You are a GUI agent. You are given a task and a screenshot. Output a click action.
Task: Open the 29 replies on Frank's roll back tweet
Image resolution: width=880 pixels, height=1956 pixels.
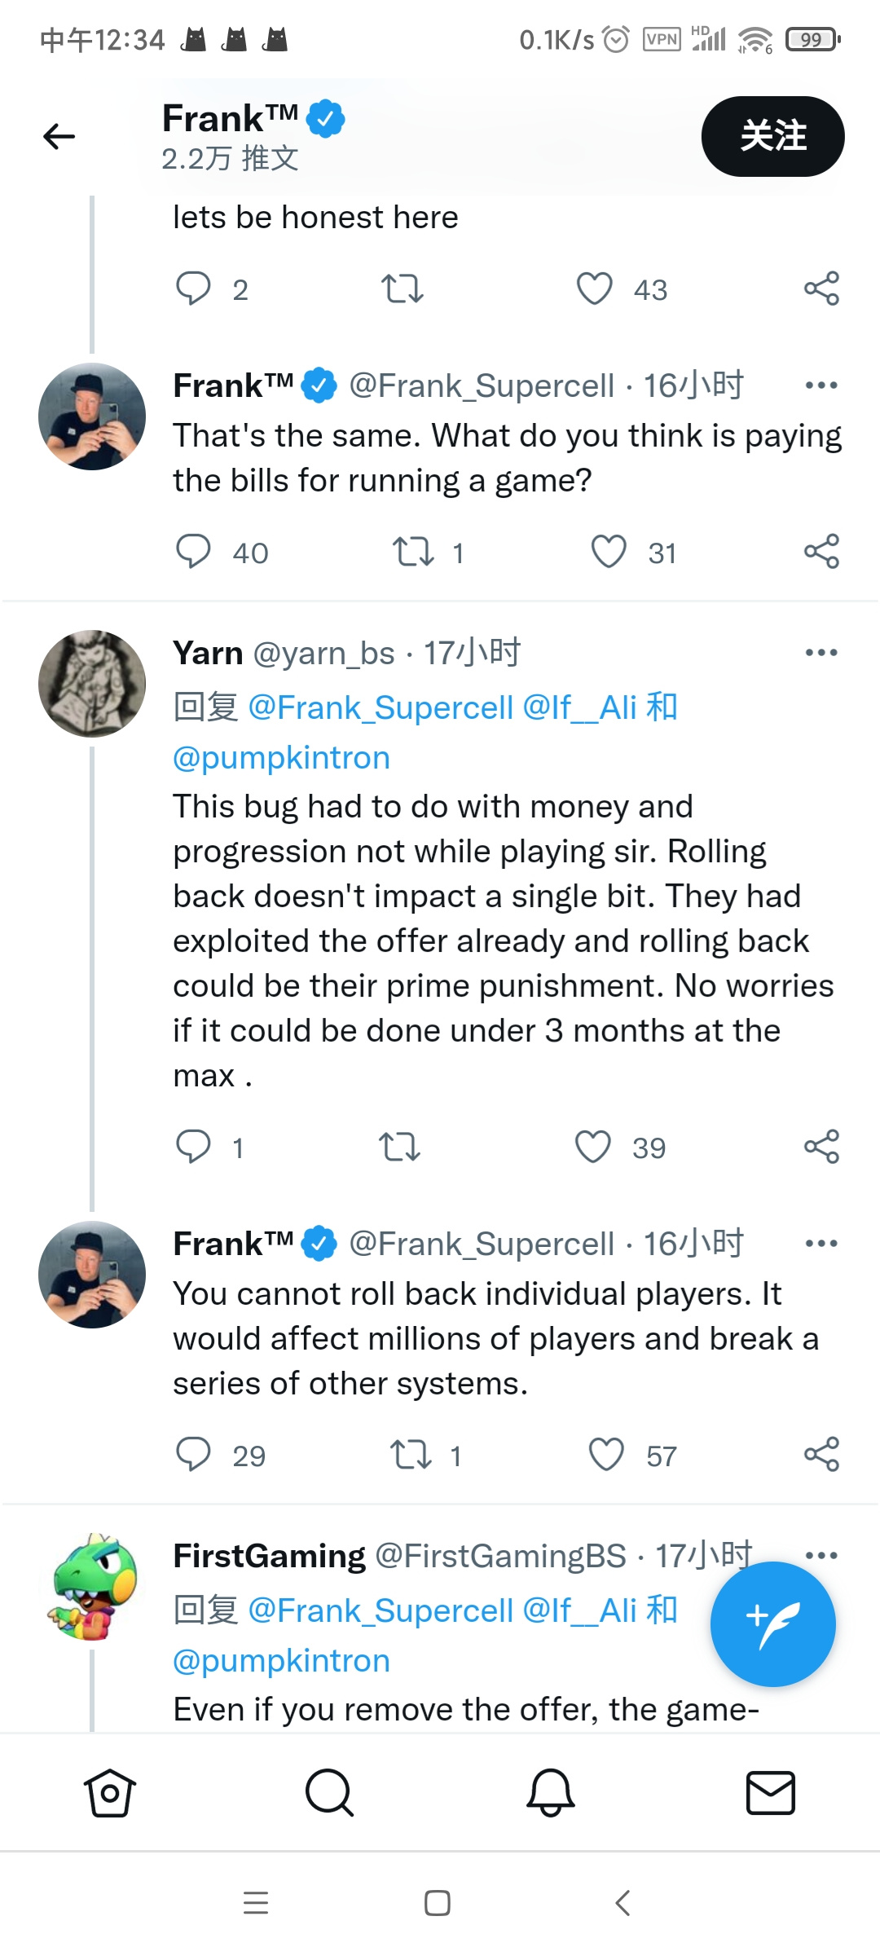(193, 1455)
